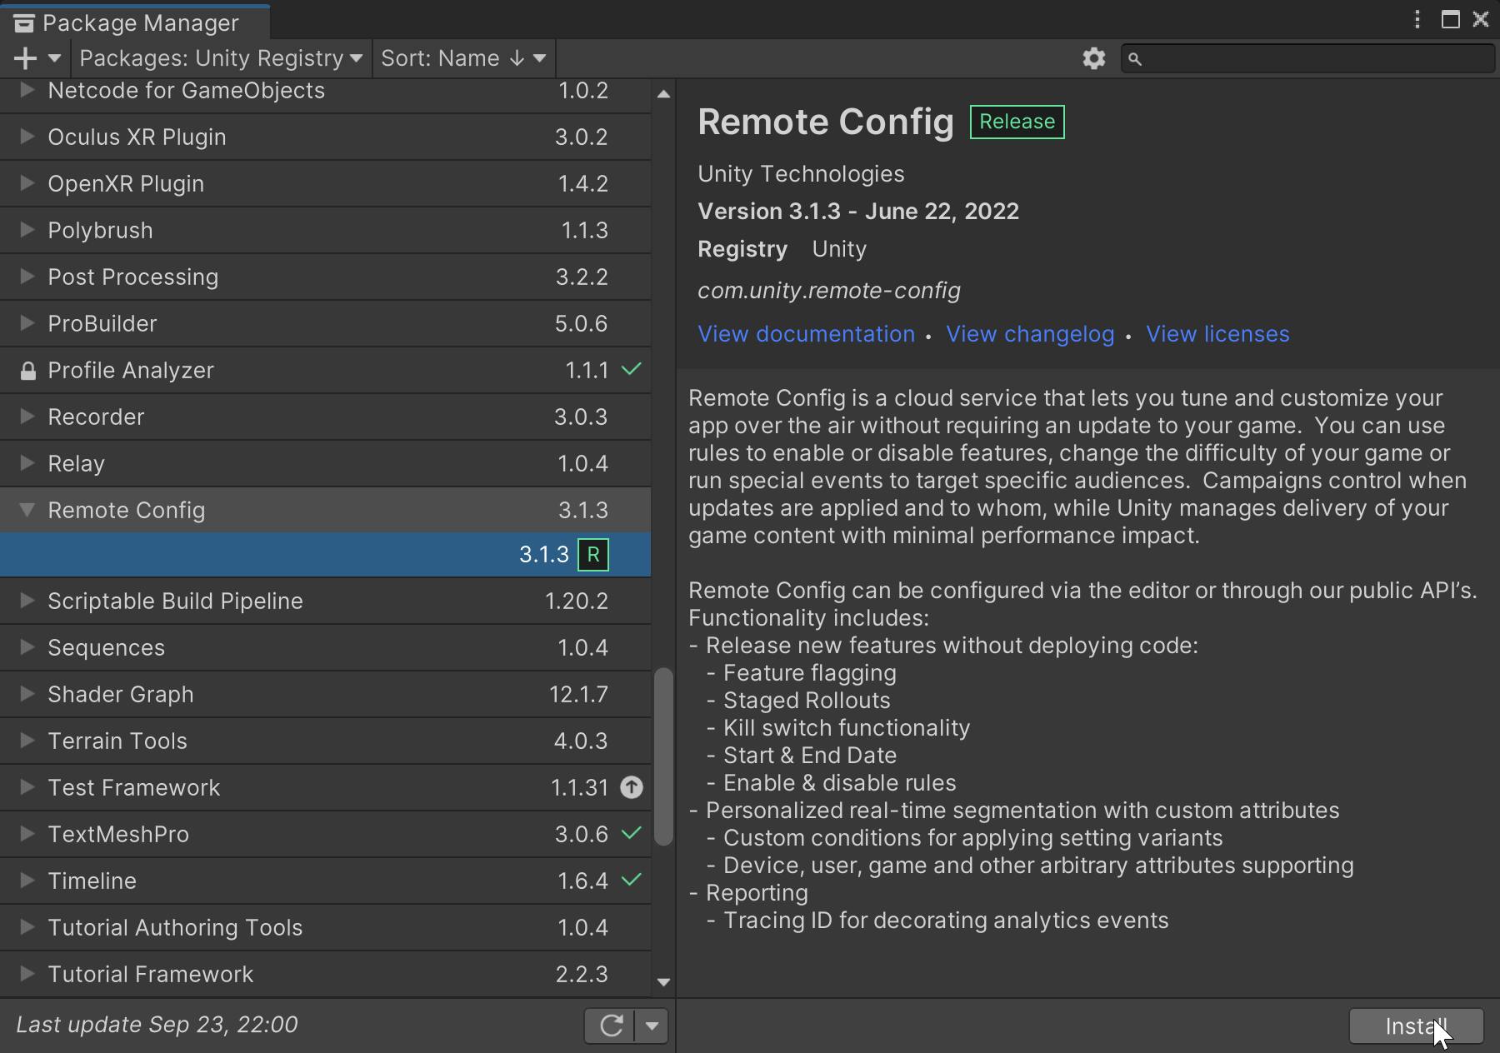Click Profile Analyzer installed checkmark
1500x1053 pixels.
tap(632, 369)
